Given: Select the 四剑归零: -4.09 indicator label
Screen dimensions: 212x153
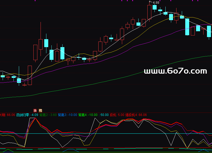Looking at the screenshot, I should pyautogui.click(x=27, y=115).
